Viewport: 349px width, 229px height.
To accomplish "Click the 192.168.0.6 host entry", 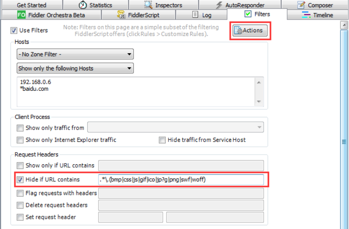I will 36,82.
